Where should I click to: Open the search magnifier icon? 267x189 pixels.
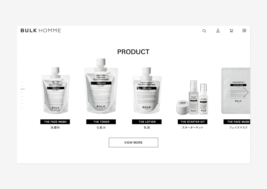(x=204, y=31)
